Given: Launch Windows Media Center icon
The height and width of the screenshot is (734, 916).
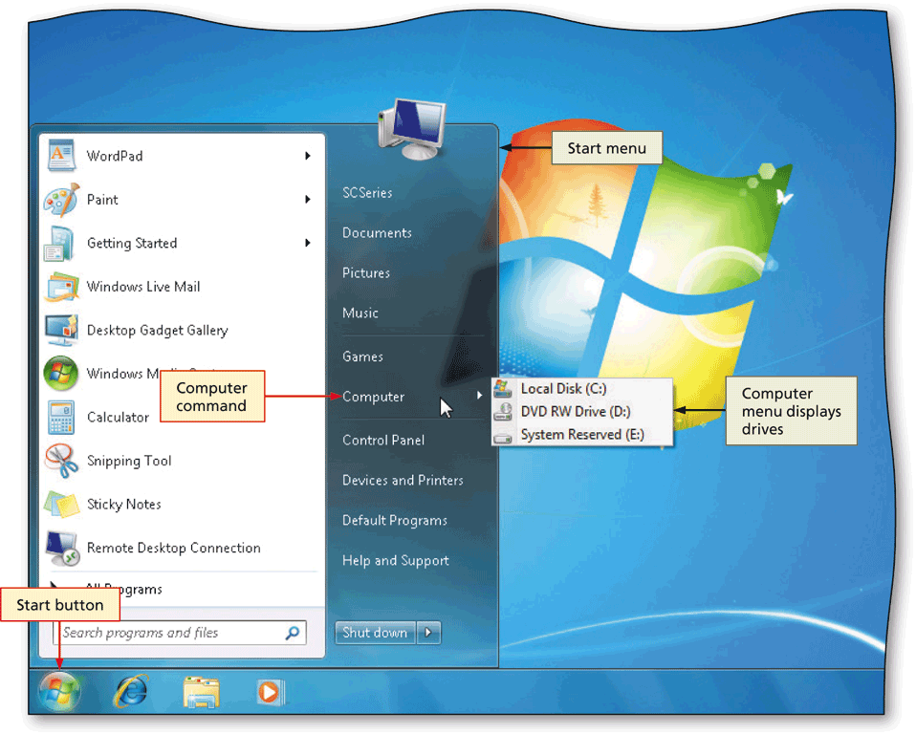Looking at the screenshot, I should [x=61, y=374].
